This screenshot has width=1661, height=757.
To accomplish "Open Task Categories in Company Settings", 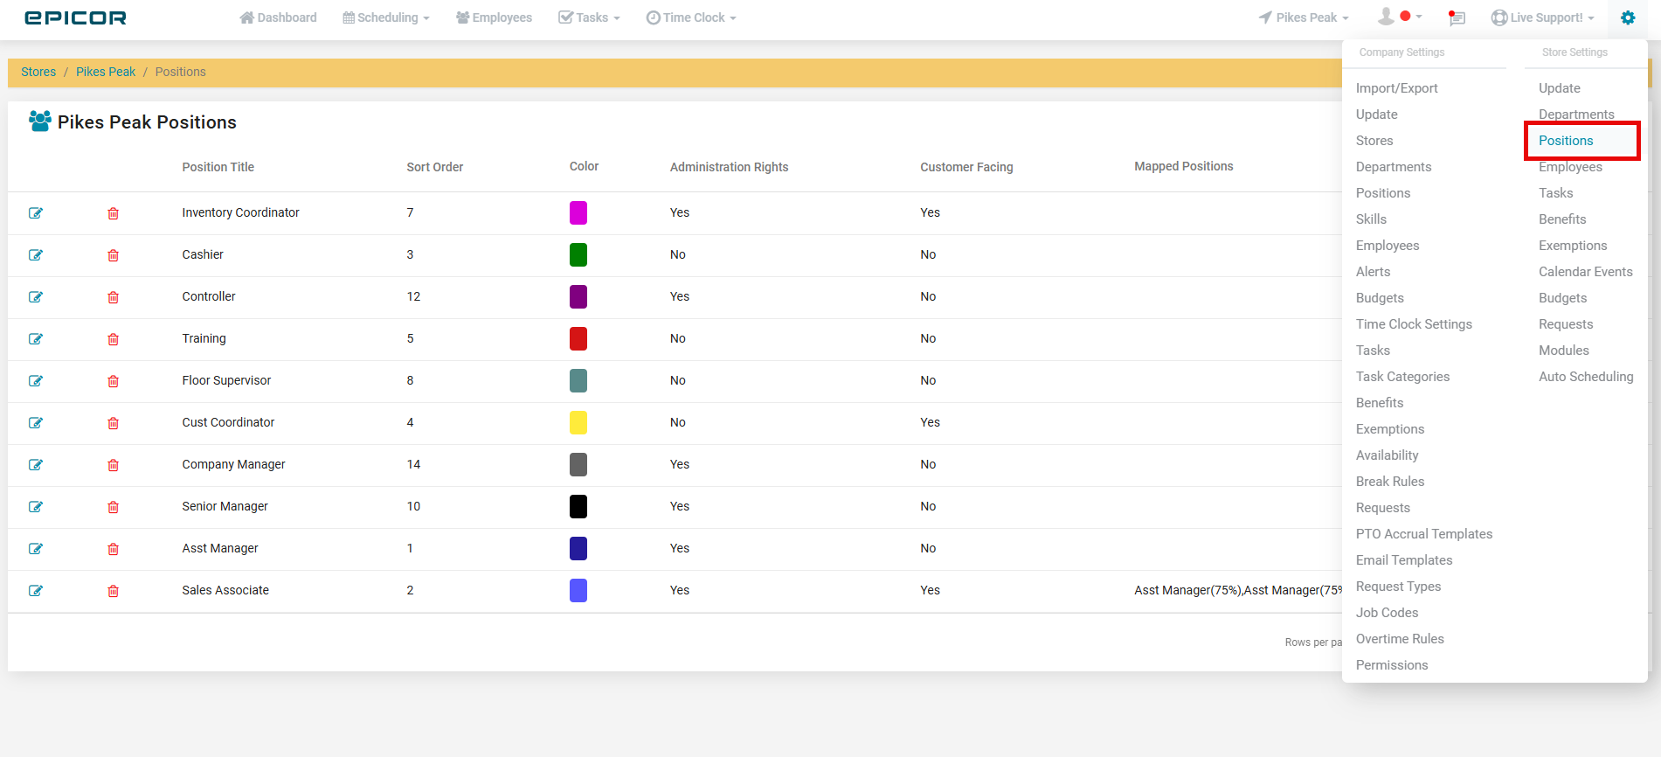I will [1402, 377].
